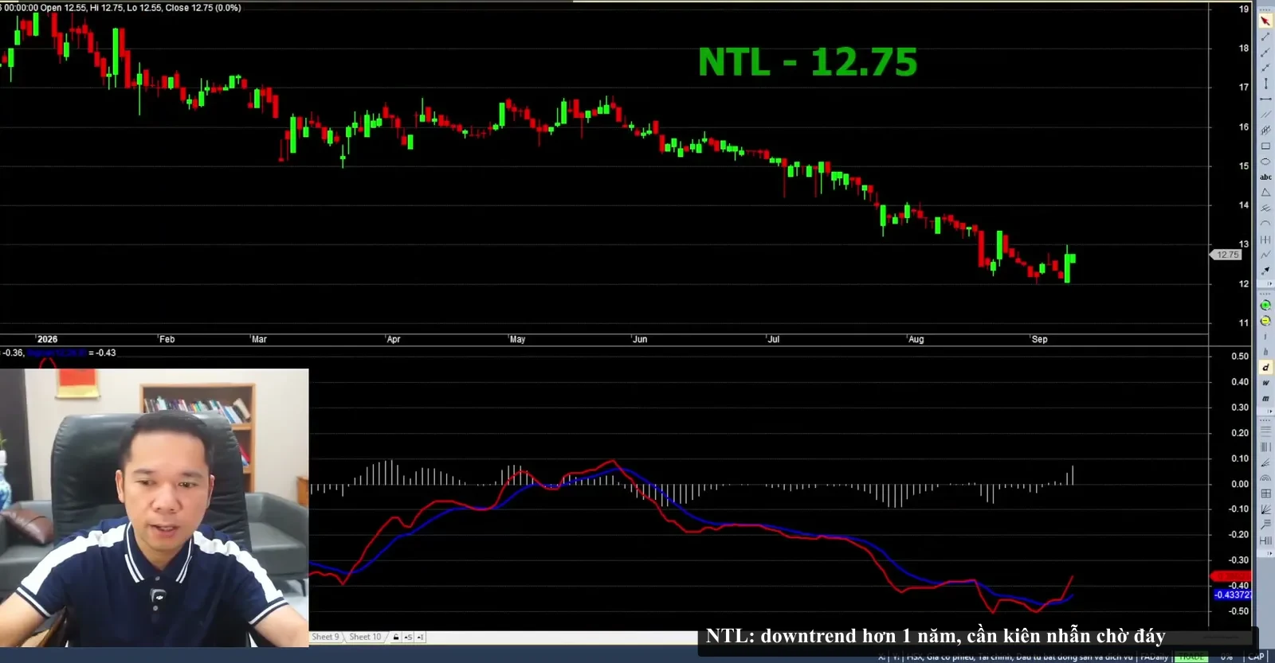
Task: Click the Sep label on the time axis
Action: (x=1039, y=339)
